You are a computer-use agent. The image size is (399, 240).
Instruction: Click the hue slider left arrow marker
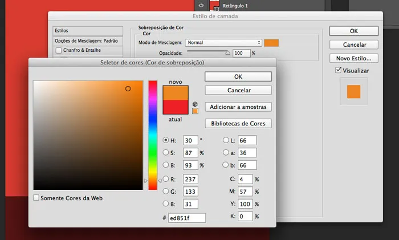pyautogui.click(x=145, y=181)
